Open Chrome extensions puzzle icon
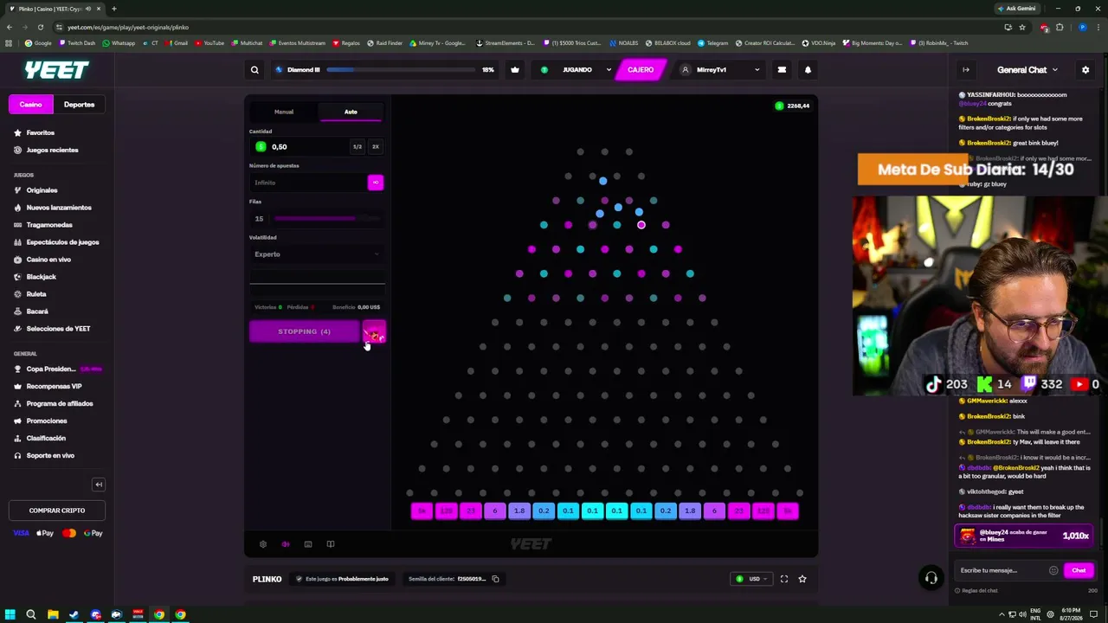 [1060, 27]
